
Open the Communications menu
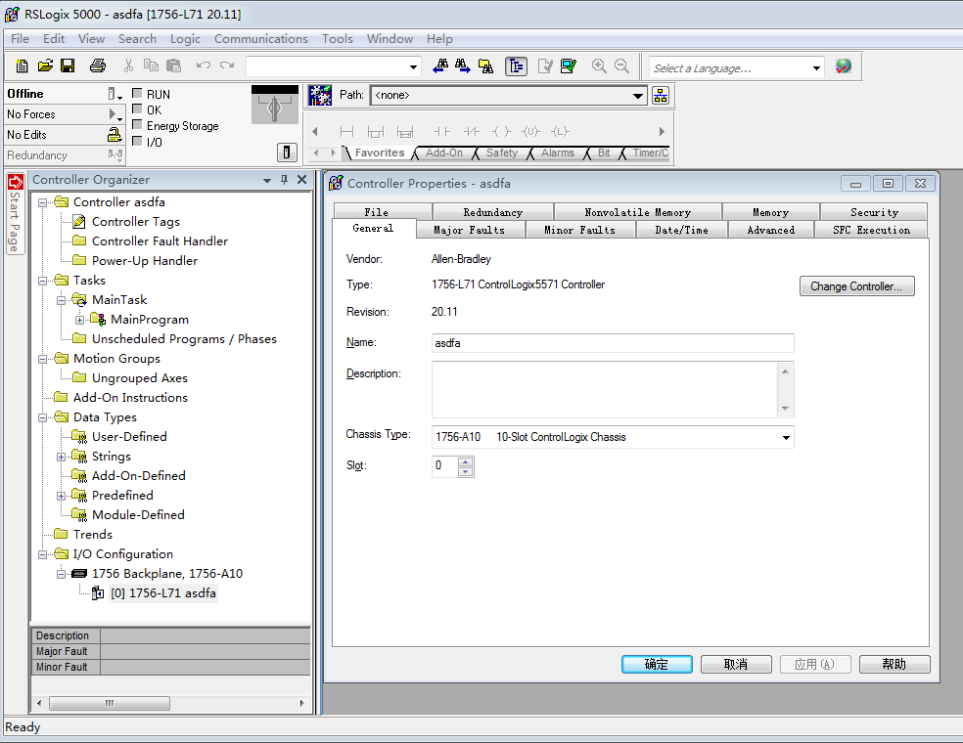[261, 39]
